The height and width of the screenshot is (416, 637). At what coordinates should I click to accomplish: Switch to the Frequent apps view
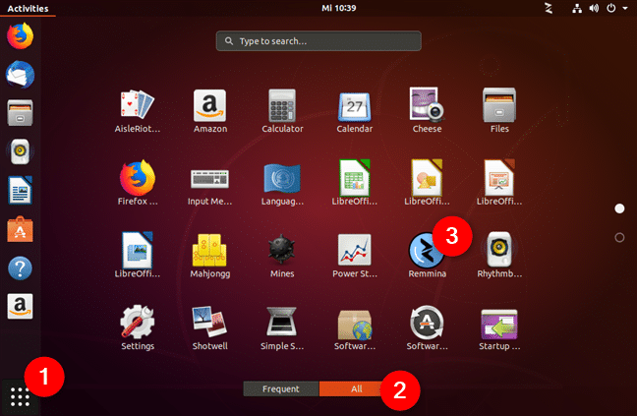pyautogui.click(x=281, y=388)
